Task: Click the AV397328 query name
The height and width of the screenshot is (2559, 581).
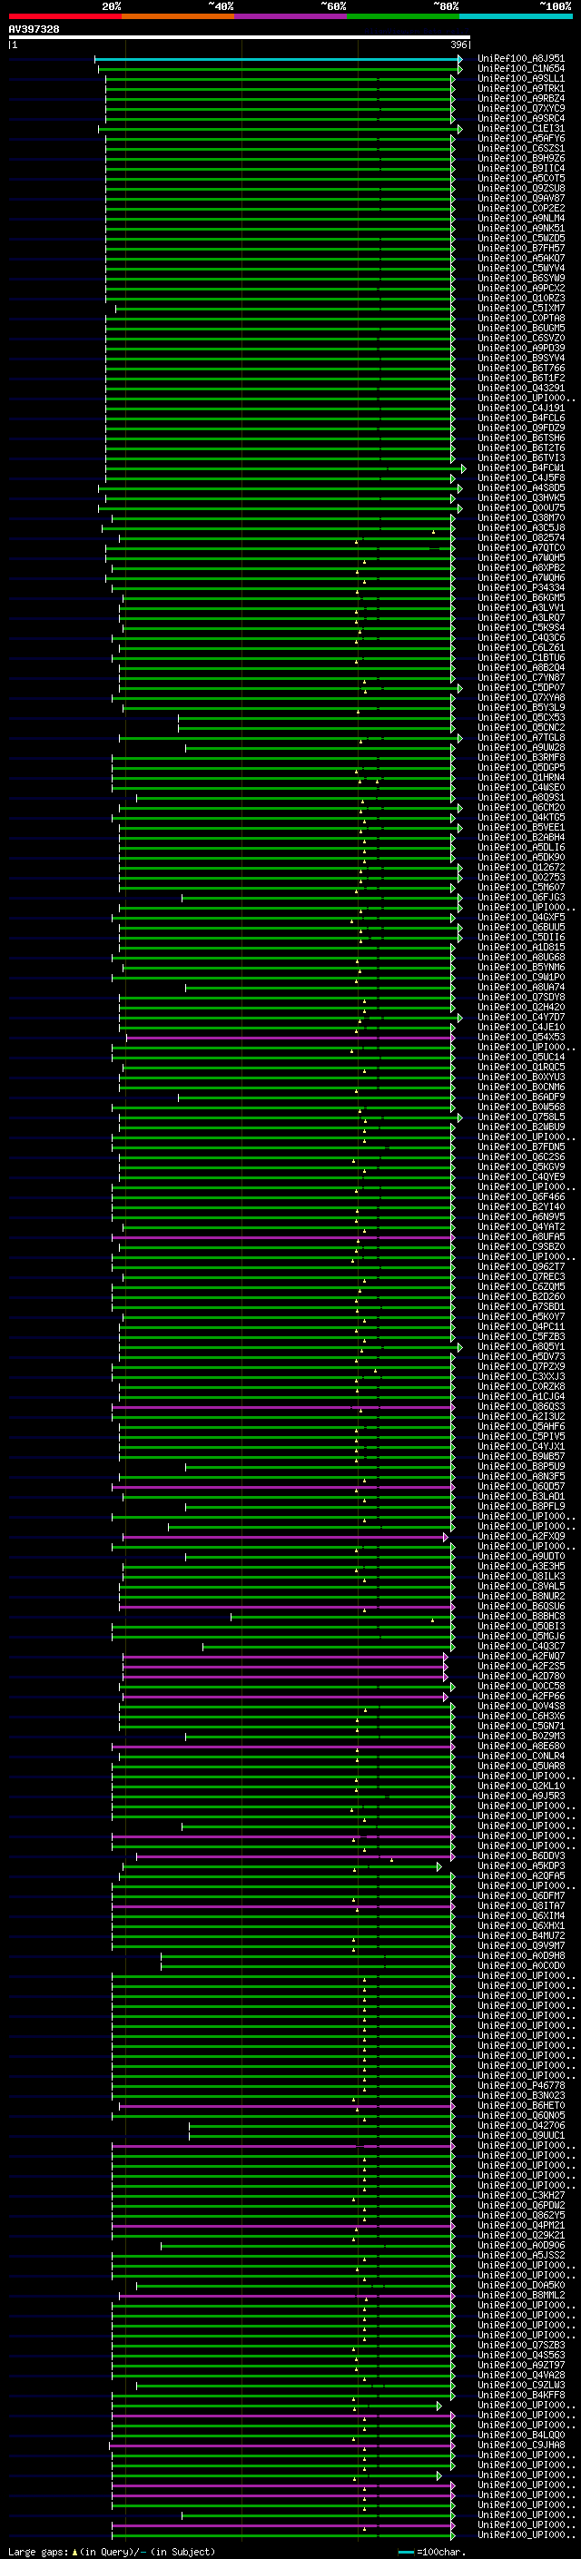Action: click(x=34, y=29)
